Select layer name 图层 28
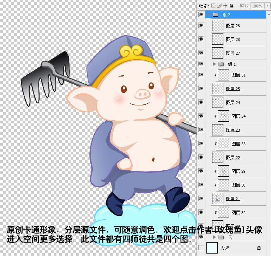This screenshot has height=256, width=271. [233, 39]
